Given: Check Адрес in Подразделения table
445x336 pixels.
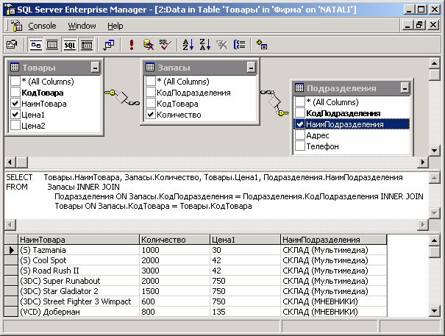Looking at the screenshot, I should 299,135.
